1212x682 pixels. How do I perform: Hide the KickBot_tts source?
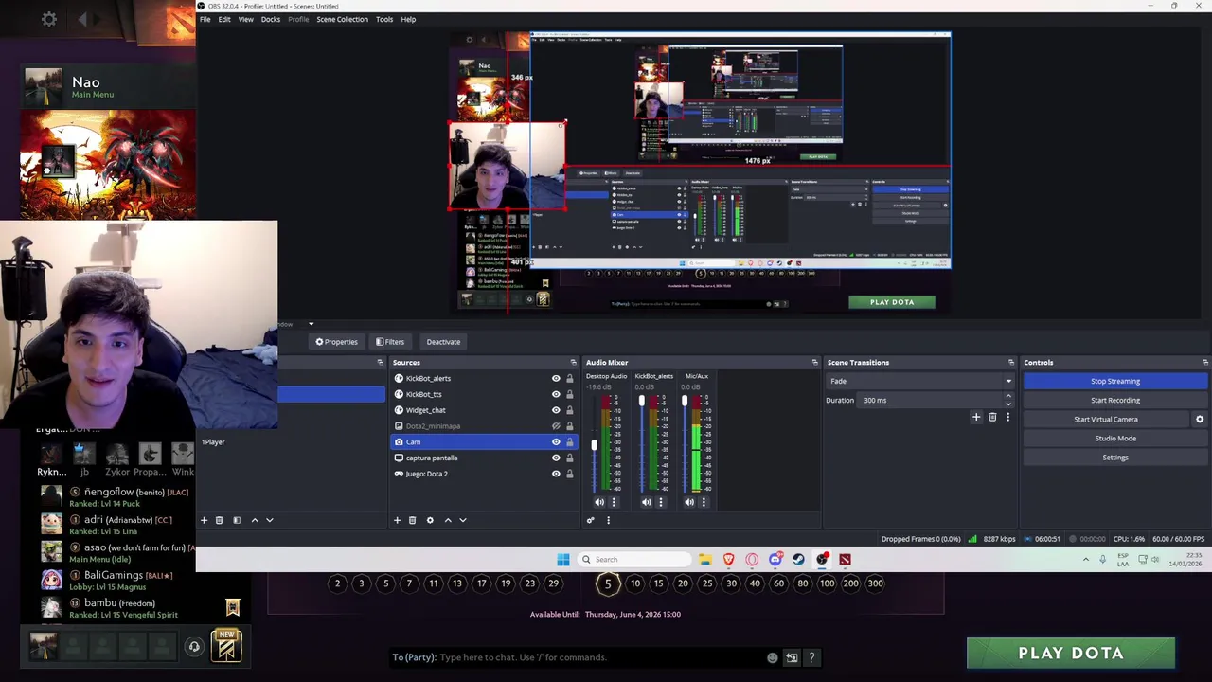point(556,394)
